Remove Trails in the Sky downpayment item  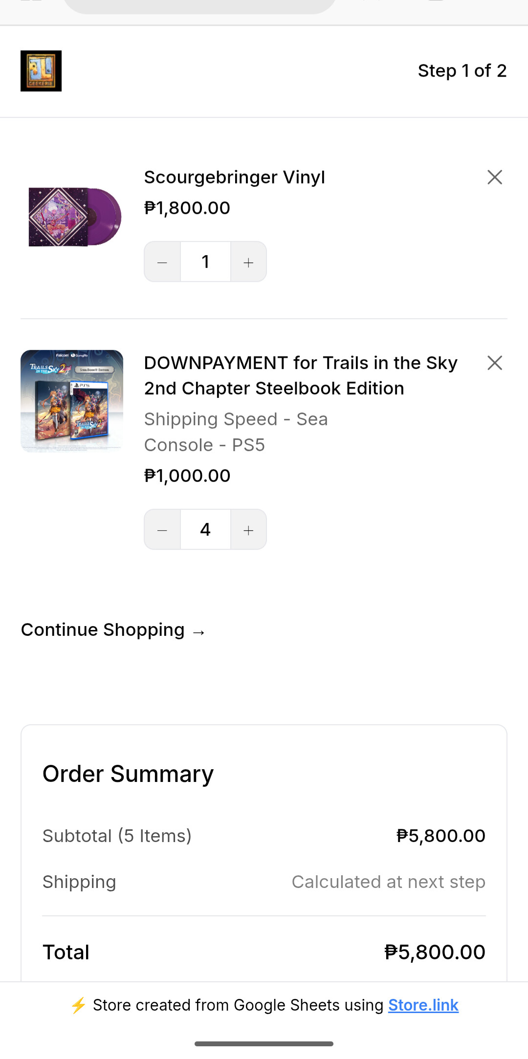pos(495,363)
